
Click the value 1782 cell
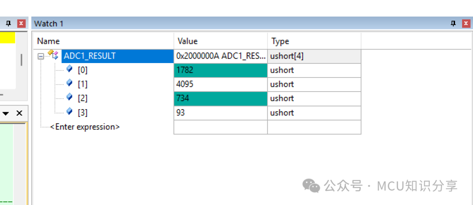tap(220, 71)
